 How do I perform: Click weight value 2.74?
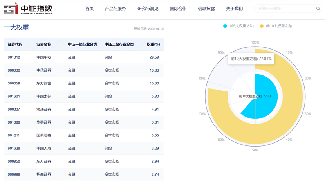[x=155, y=174]
